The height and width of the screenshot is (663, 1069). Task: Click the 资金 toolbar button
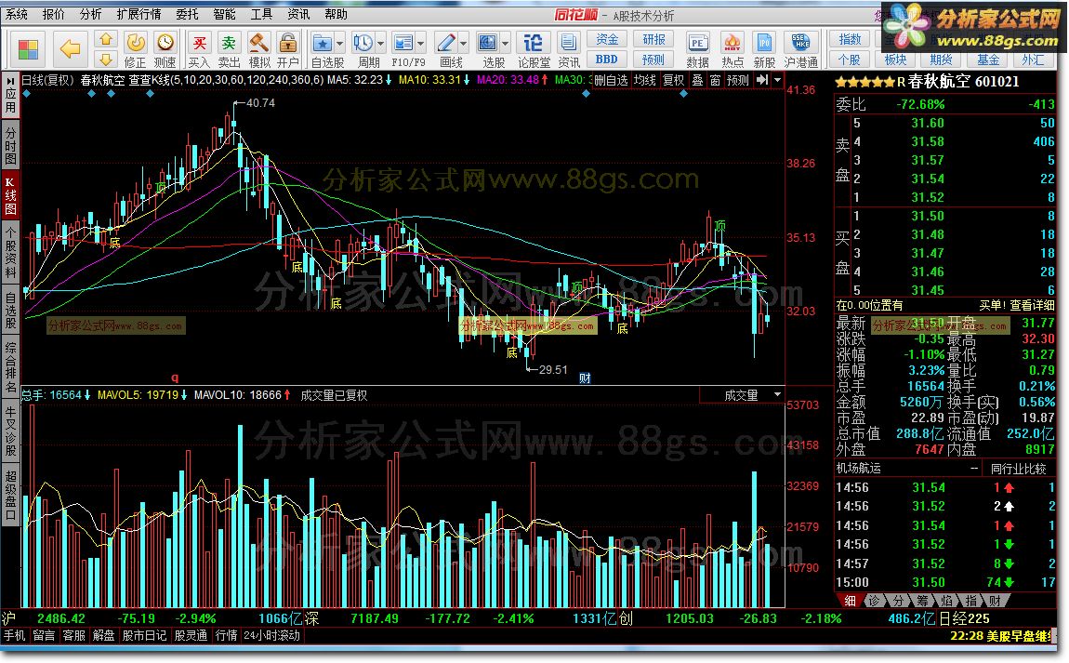click(x=607, y=40)
